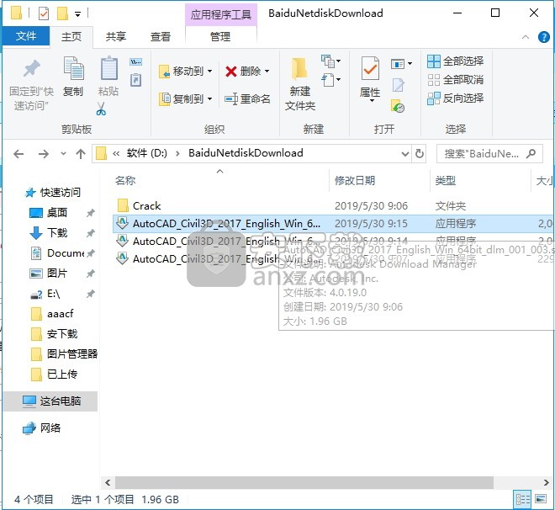Click the New folder icon in title bar
The width and height of the screenshot is (555, 510).
tap(63, 13)
